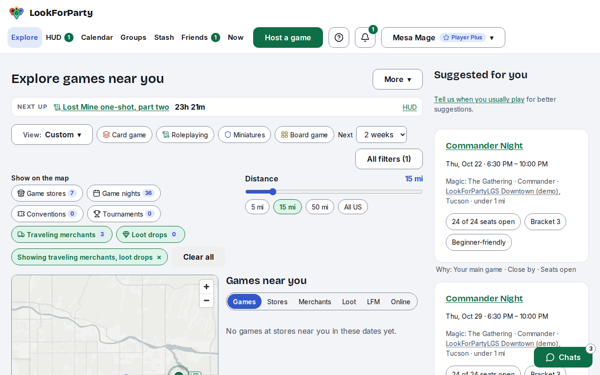Click the Clear all button
This screenshot has width=600, height=375.
(199, 257)
